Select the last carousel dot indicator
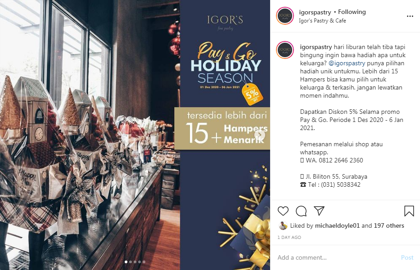The image size is (420, 270). click(x=144, y=262)
